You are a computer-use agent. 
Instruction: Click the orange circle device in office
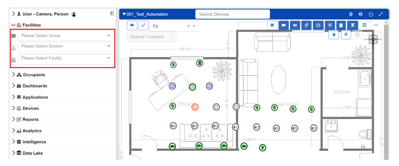coord(195,107)
